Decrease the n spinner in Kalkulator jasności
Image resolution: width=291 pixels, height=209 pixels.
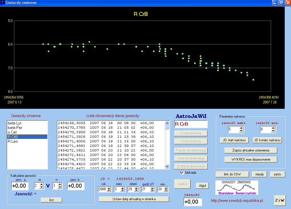point(60,187)
